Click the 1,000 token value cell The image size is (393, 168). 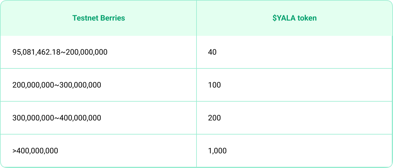click(295, 151)
